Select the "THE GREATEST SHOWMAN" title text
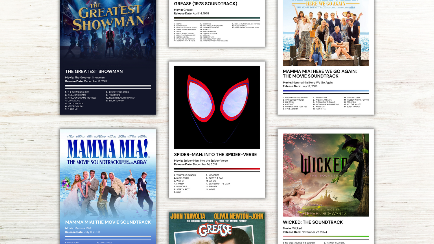The width and height of the screenshot is (434, 244). [x=94, y=71]
